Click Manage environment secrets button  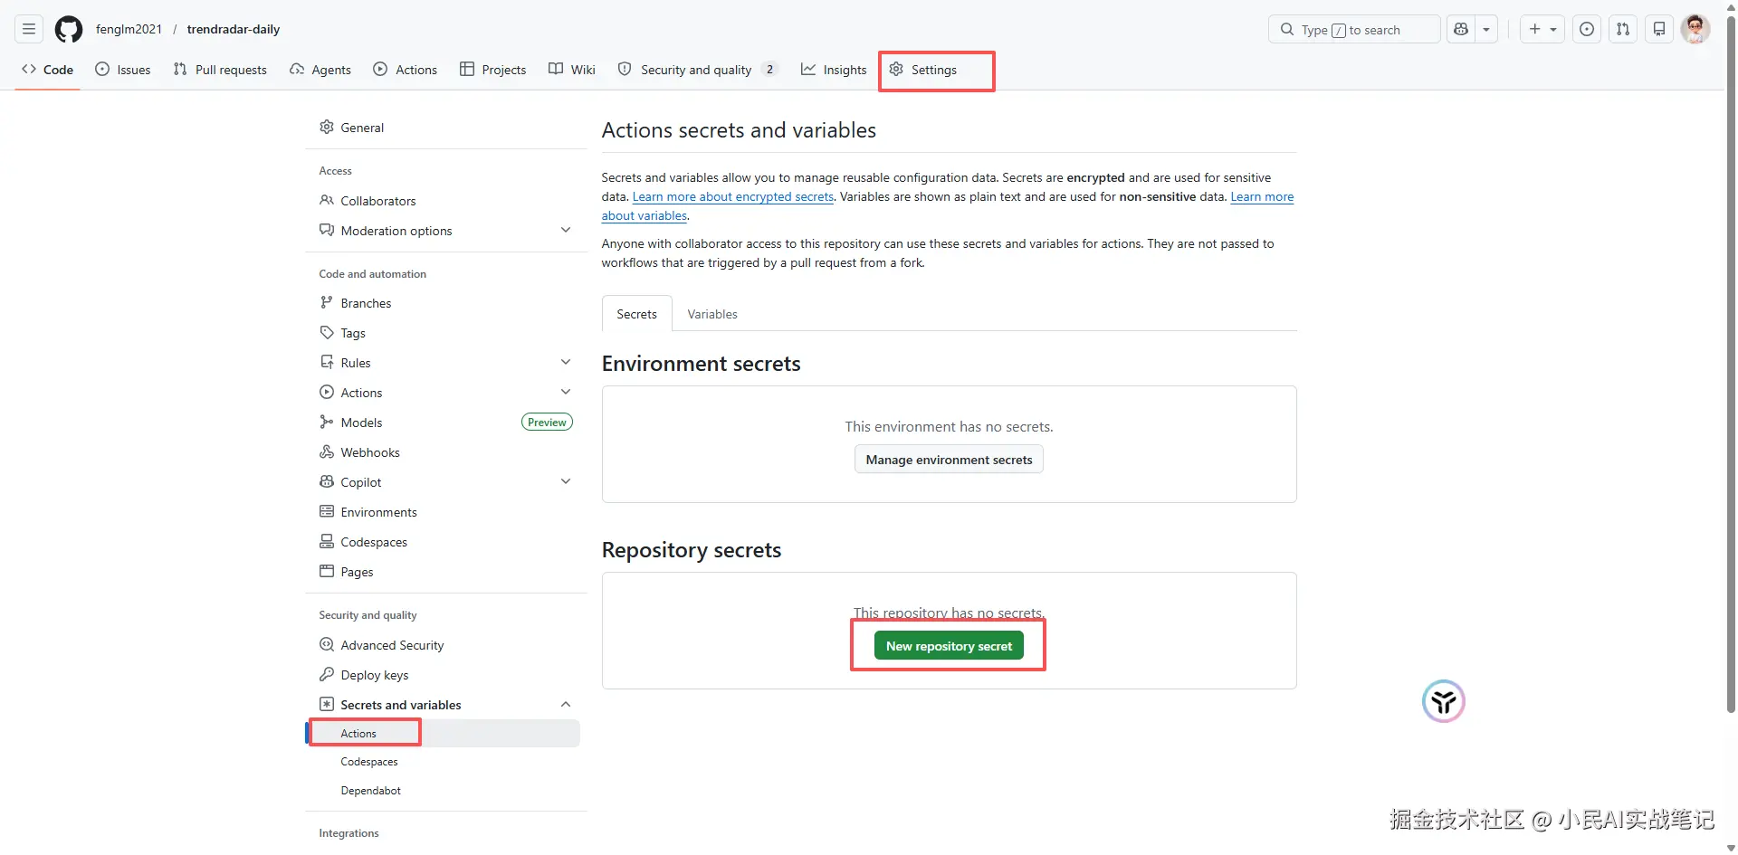tap(949, 460)
